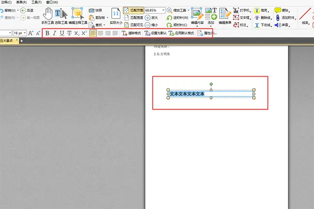Toggle strikethrough text formatting

[69, 33]
